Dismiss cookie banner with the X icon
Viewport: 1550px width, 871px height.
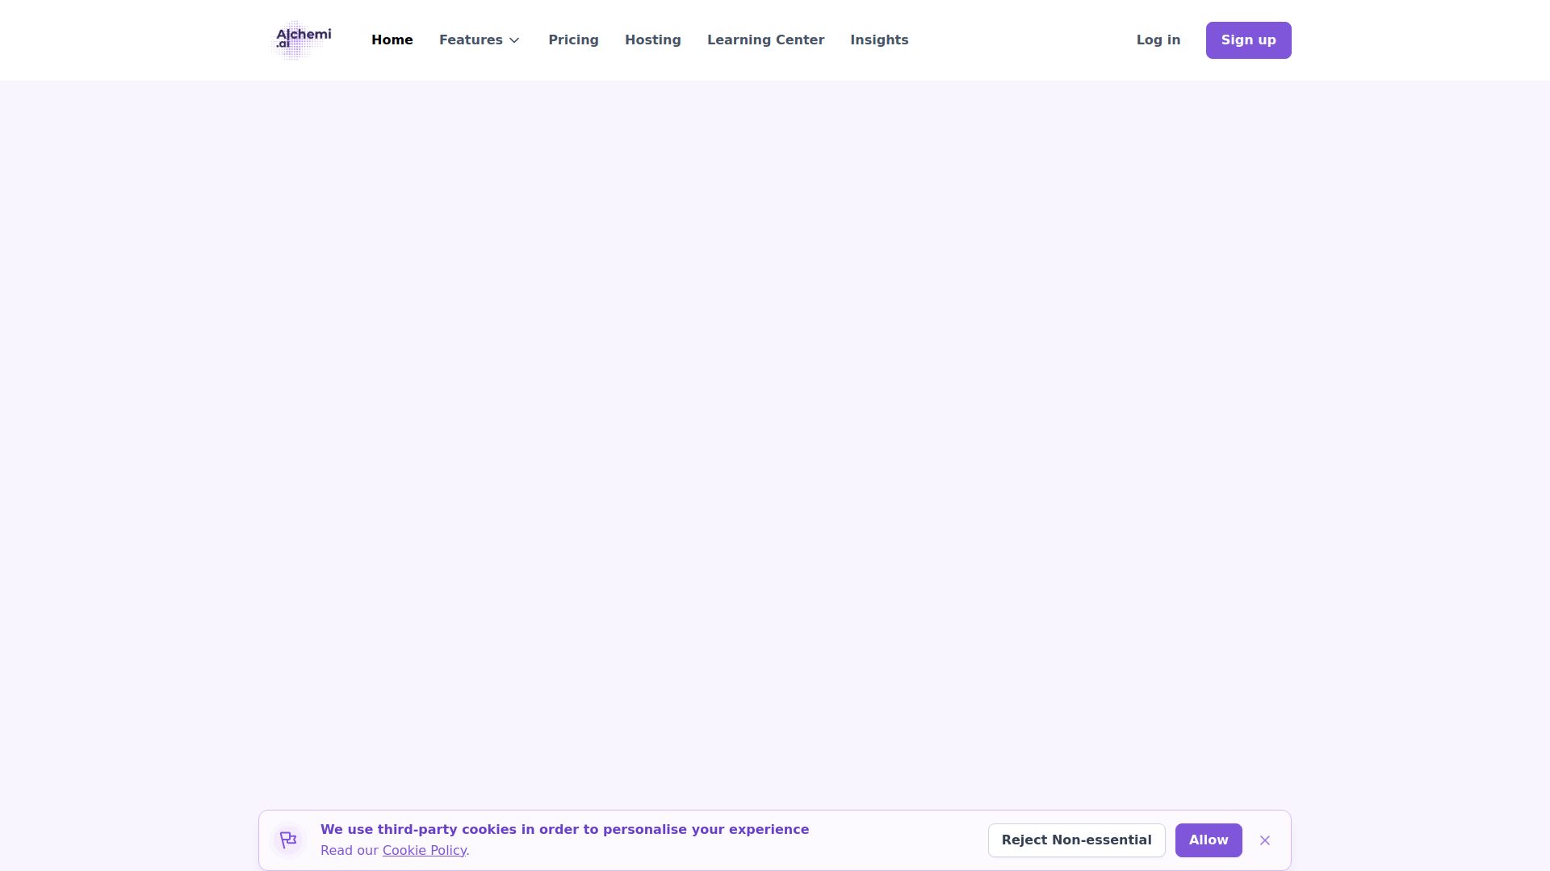click(x=1265, y=840)
